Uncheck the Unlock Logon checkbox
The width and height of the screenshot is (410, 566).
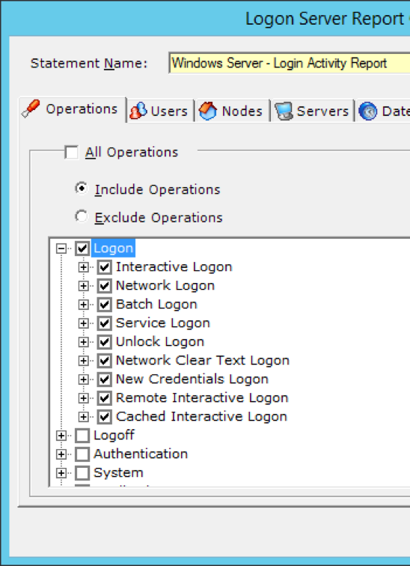pos(105,342)
